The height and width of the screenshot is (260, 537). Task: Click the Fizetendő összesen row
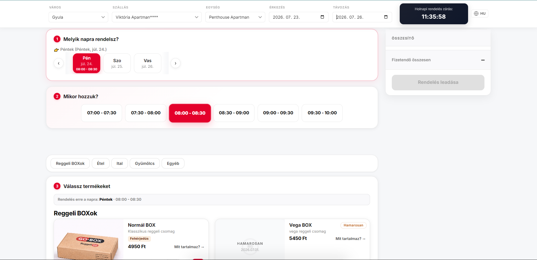(x=438, y=60)
